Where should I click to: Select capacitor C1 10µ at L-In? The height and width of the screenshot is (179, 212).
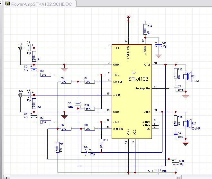(30, 48)
